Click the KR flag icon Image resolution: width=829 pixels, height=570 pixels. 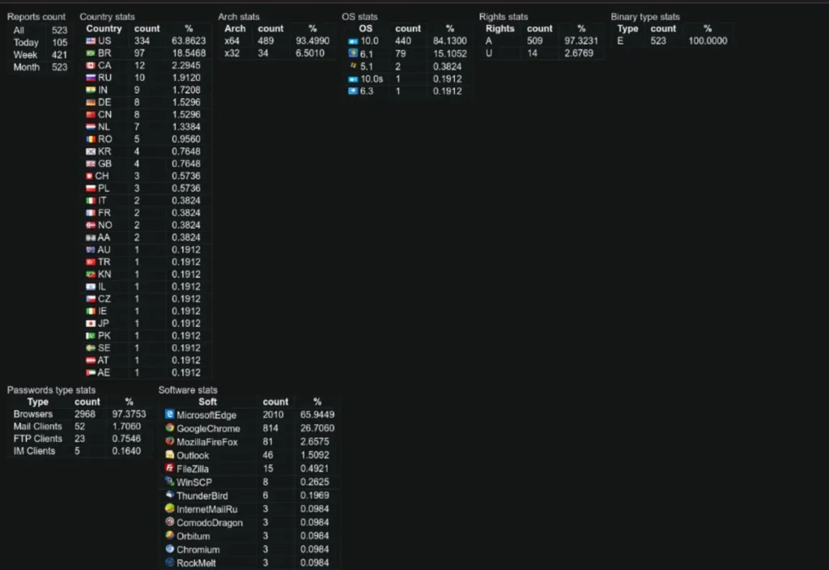[91, 151]
